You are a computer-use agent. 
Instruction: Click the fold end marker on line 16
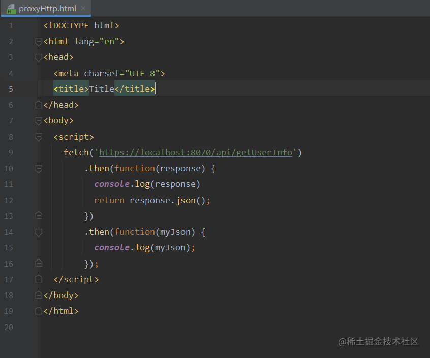[x=39, y=264]
